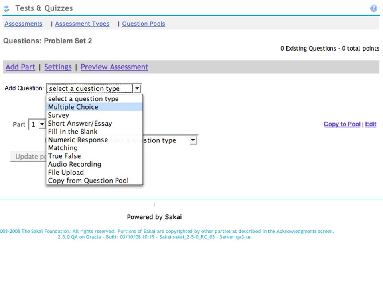Click the Add Part link
Screen dimensions: 383x287
click(x=20, y=67)
